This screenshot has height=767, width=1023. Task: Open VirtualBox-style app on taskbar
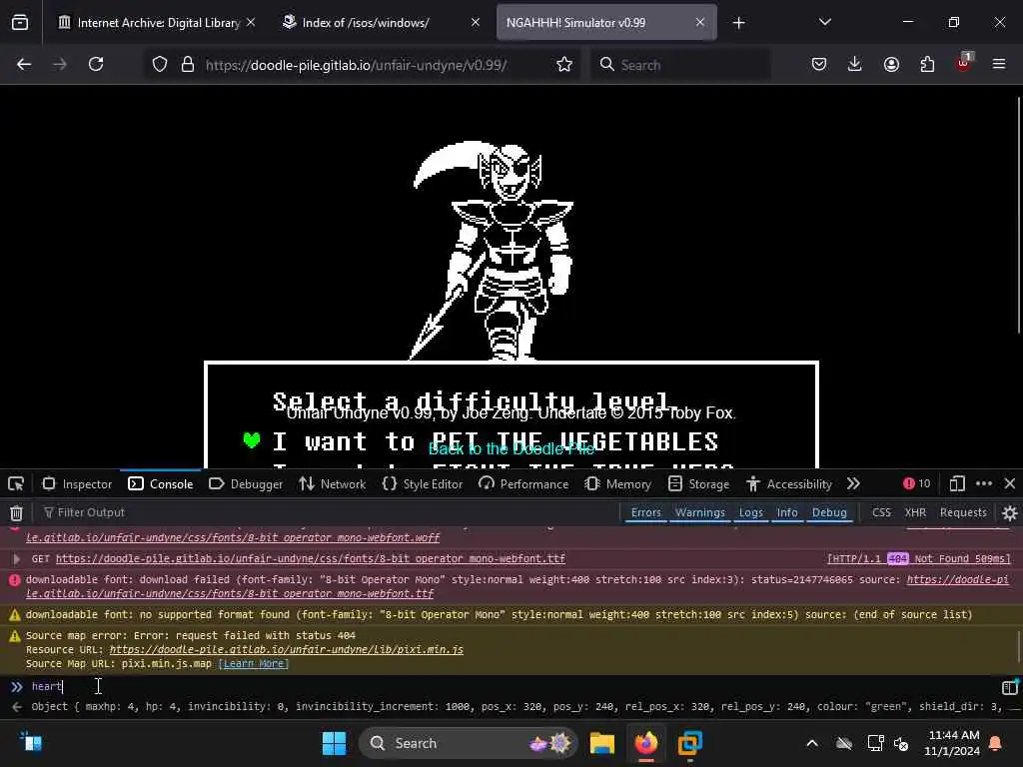coord(689,743)
